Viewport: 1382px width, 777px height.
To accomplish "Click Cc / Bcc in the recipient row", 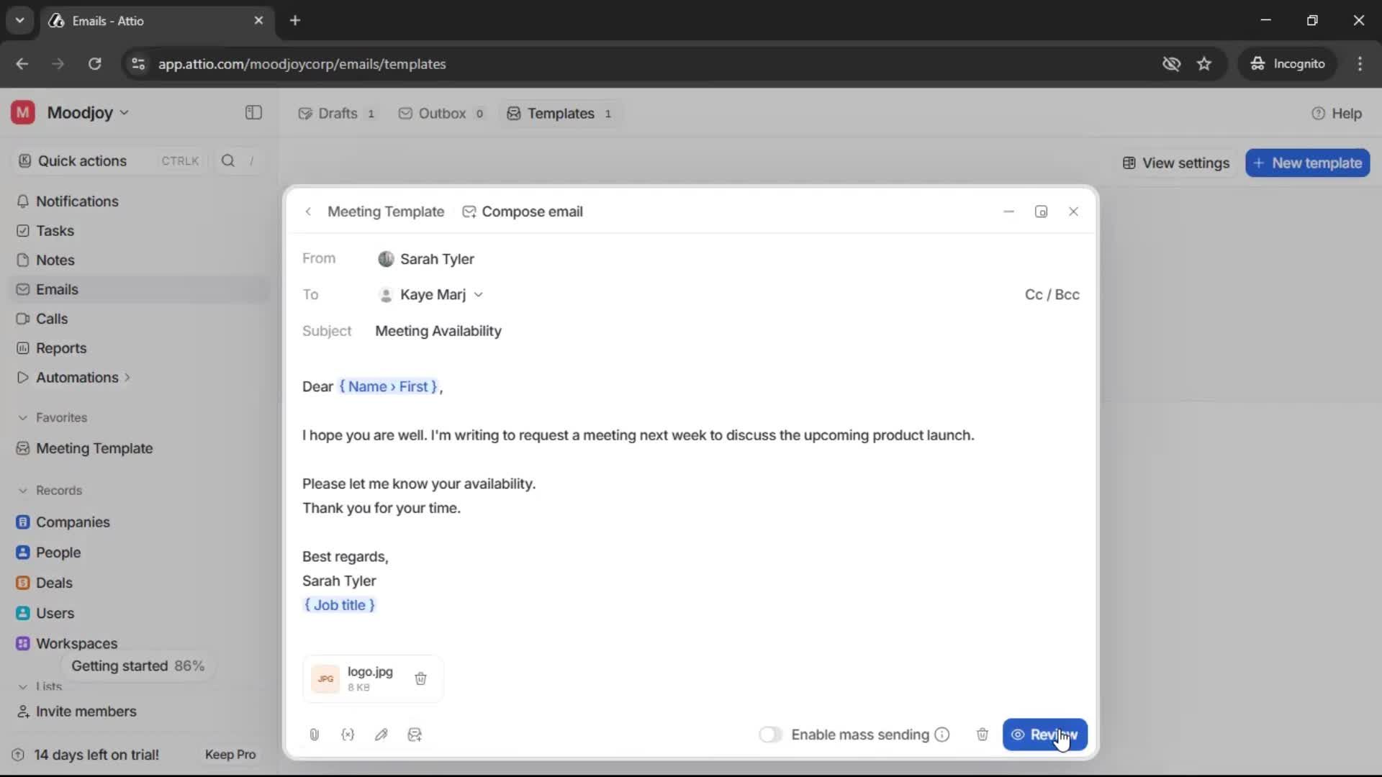I will pos(1052,294).
